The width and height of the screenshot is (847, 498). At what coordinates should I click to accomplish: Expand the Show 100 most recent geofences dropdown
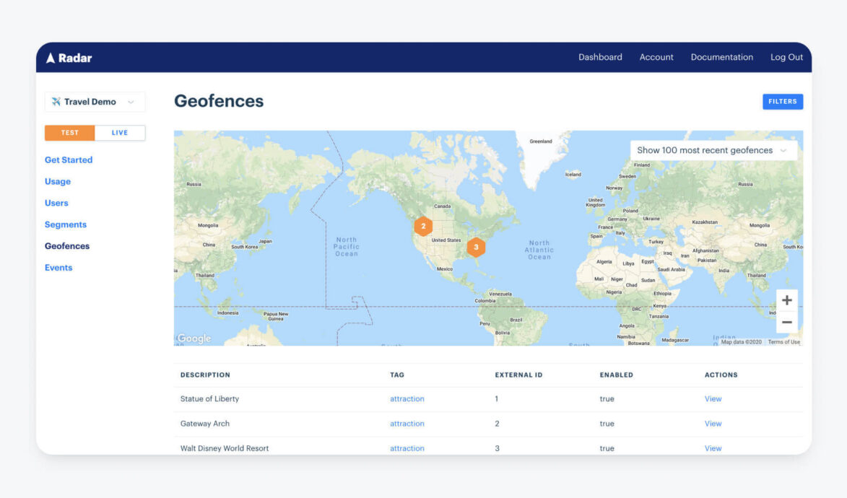(x=713, y=150)
